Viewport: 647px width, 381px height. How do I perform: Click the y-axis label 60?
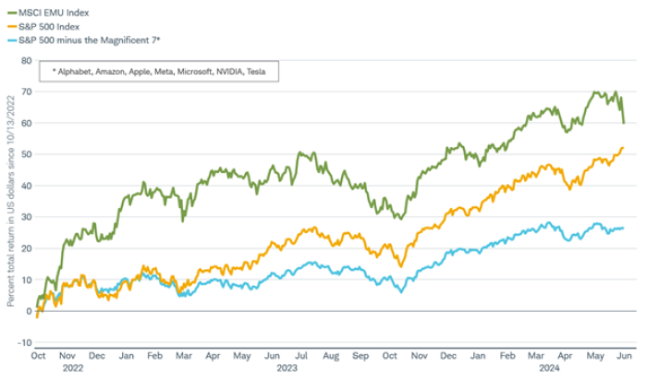[x=27, y=123]
